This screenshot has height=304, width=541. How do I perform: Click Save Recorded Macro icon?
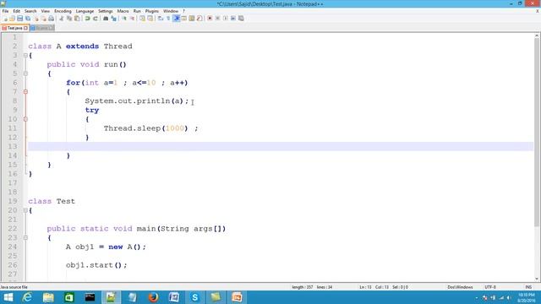(x=241, y=19)
